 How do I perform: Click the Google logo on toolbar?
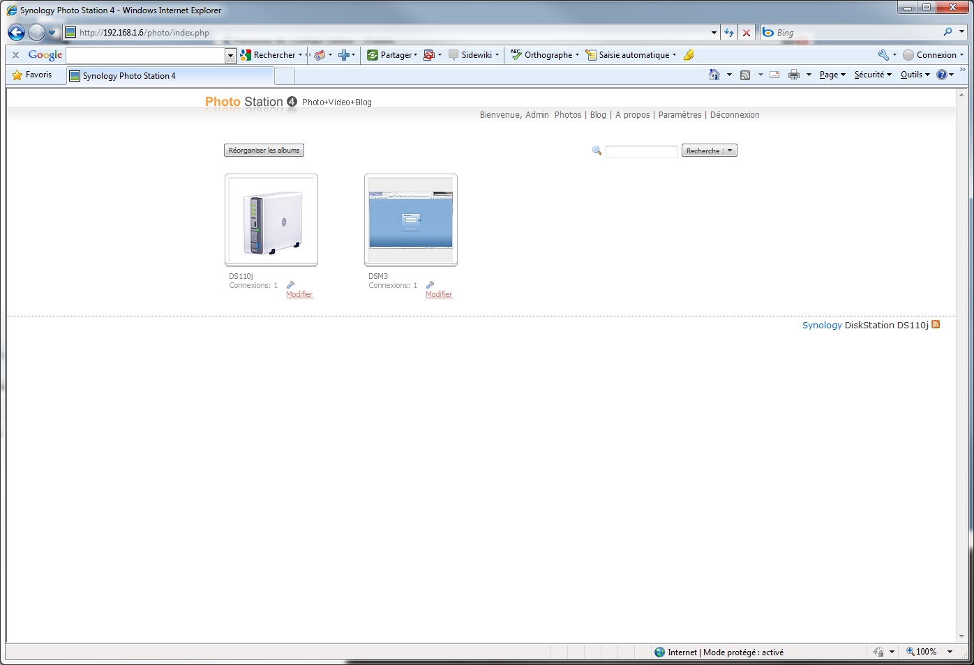45,55
